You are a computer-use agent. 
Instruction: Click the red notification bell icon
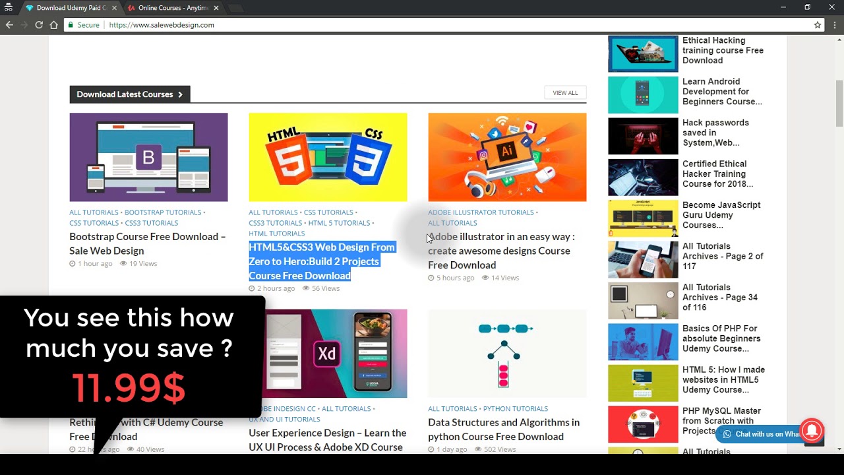[812, 431]
